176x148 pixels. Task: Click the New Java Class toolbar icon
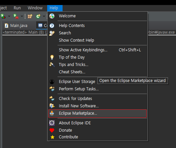point(38,16)
